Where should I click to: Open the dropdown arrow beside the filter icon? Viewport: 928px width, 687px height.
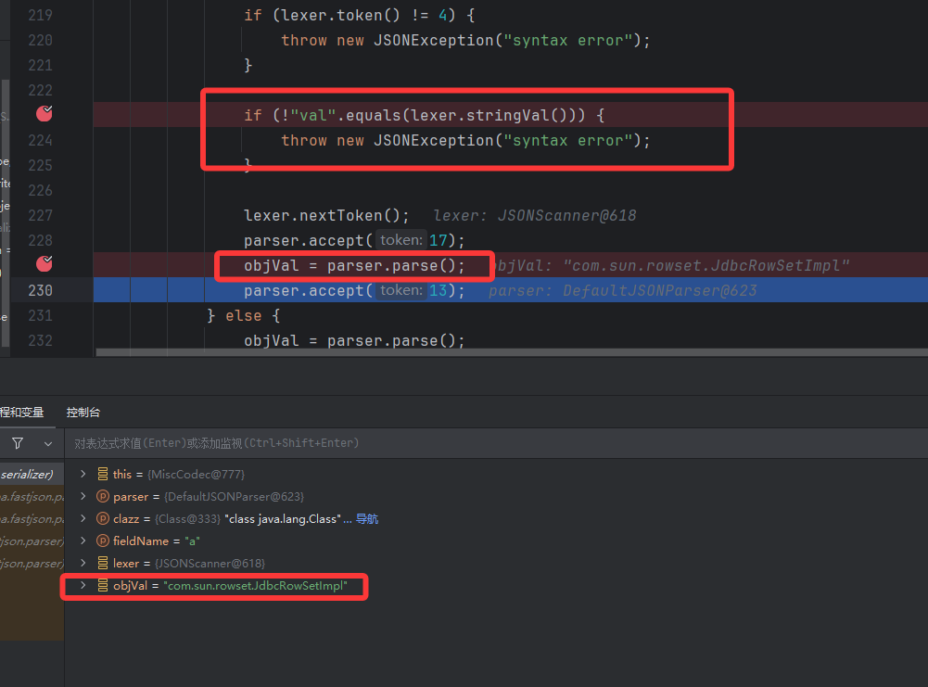[48, 443]
